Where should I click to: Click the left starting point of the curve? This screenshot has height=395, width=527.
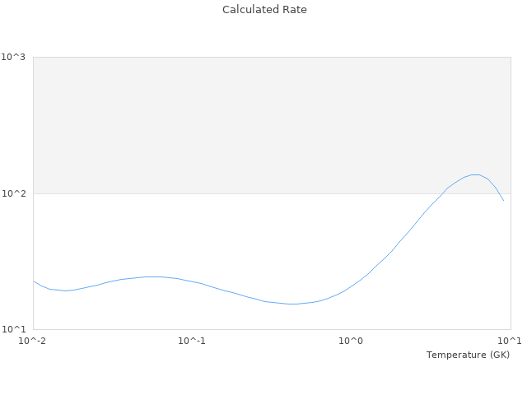34,281
